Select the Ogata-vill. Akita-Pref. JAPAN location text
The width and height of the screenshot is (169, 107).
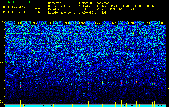(x=120, y=6)
